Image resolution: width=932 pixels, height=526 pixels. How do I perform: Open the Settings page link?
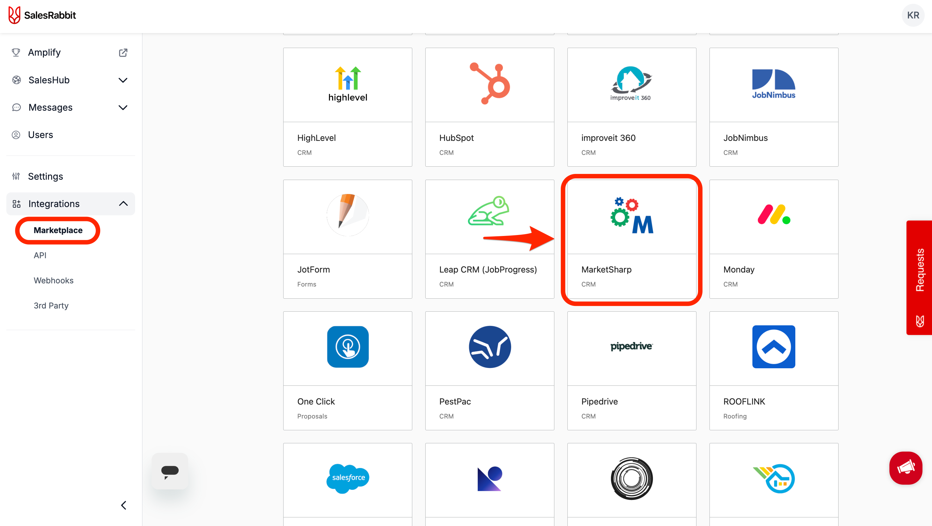point(45,176)
